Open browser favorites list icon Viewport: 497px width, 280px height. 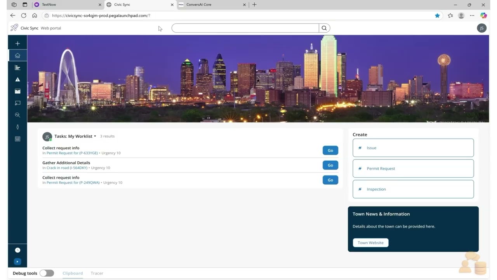pyautogui.click(x=450, y=16)
